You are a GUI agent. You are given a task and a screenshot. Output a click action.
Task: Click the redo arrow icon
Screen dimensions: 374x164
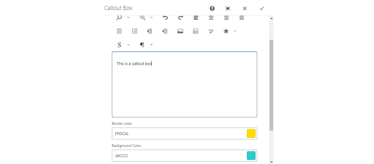[x=180, y=18]
